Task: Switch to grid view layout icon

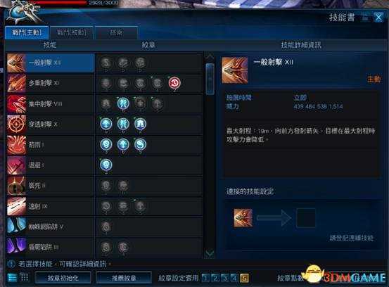Action: (x=25, y=278)
